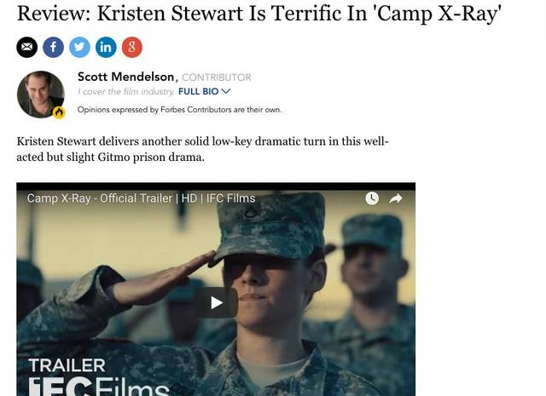Viewport: 546px width, 396px height.
Task: Click the flame badge on author photo
Action: 59,112
